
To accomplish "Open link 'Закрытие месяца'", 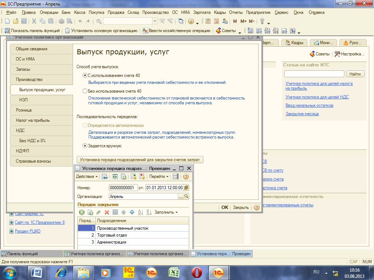I will click(302, 114).
